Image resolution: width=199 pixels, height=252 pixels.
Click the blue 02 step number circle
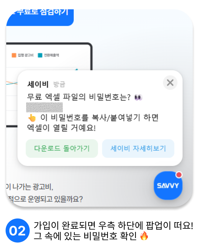point(18,231)
